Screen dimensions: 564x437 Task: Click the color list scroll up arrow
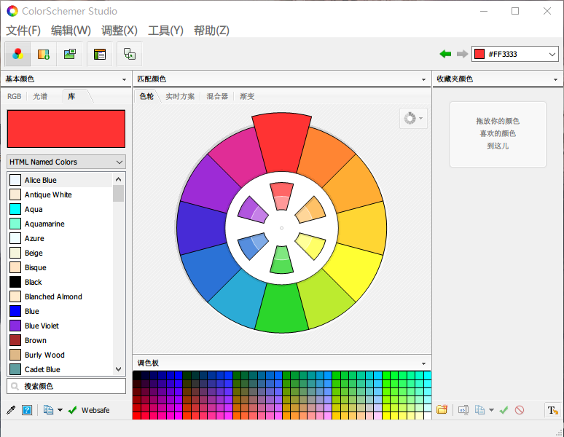point(118,179)
